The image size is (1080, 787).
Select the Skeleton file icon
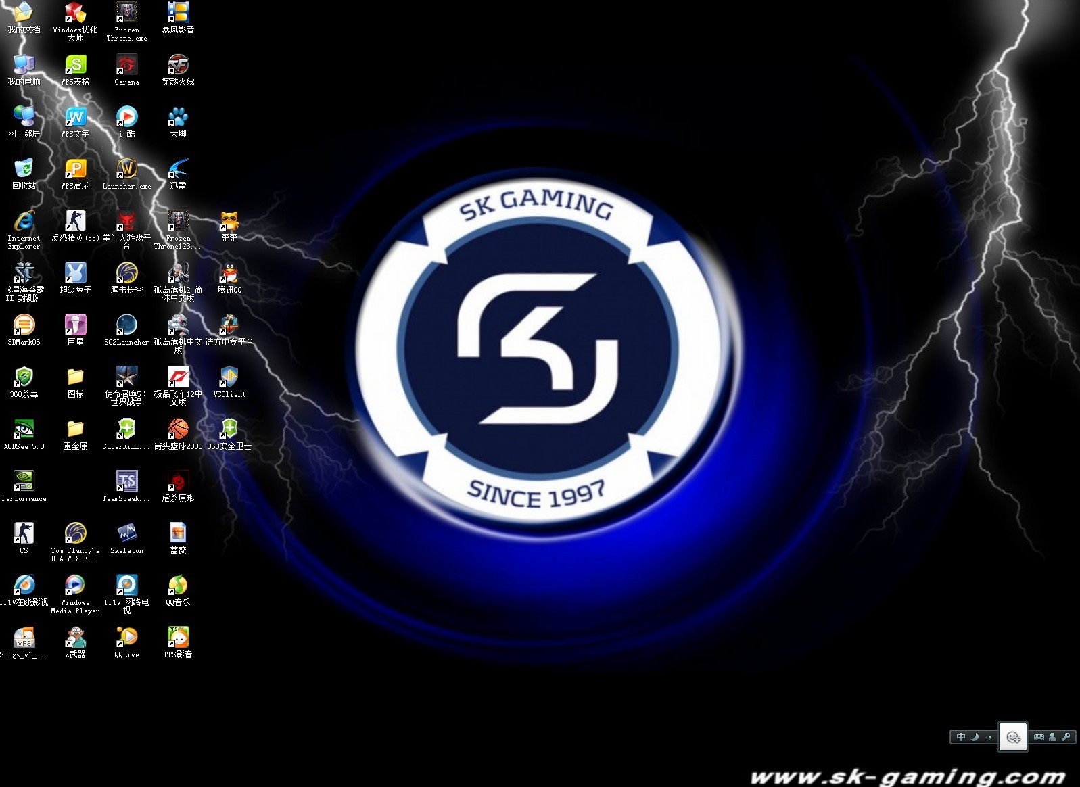[126, 533]
